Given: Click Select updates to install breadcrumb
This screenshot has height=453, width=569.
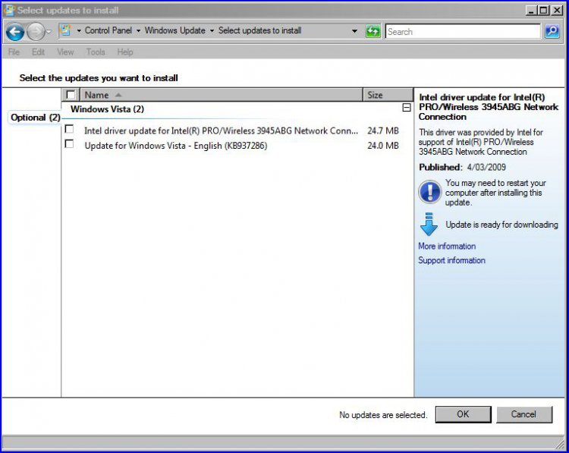Looking at the screenshot, I should click(259, 30).
